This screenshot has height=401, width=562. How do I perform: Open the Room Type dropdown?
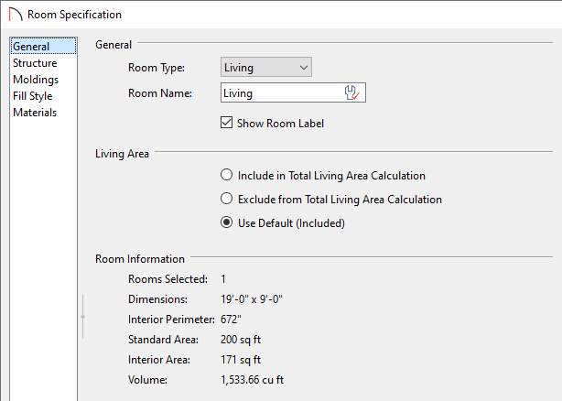(266, 67)
